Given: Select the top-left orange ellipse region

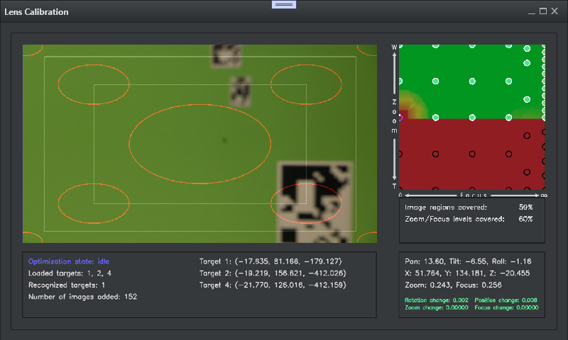Looking at the screenshot, I should (x=94, y=84).
